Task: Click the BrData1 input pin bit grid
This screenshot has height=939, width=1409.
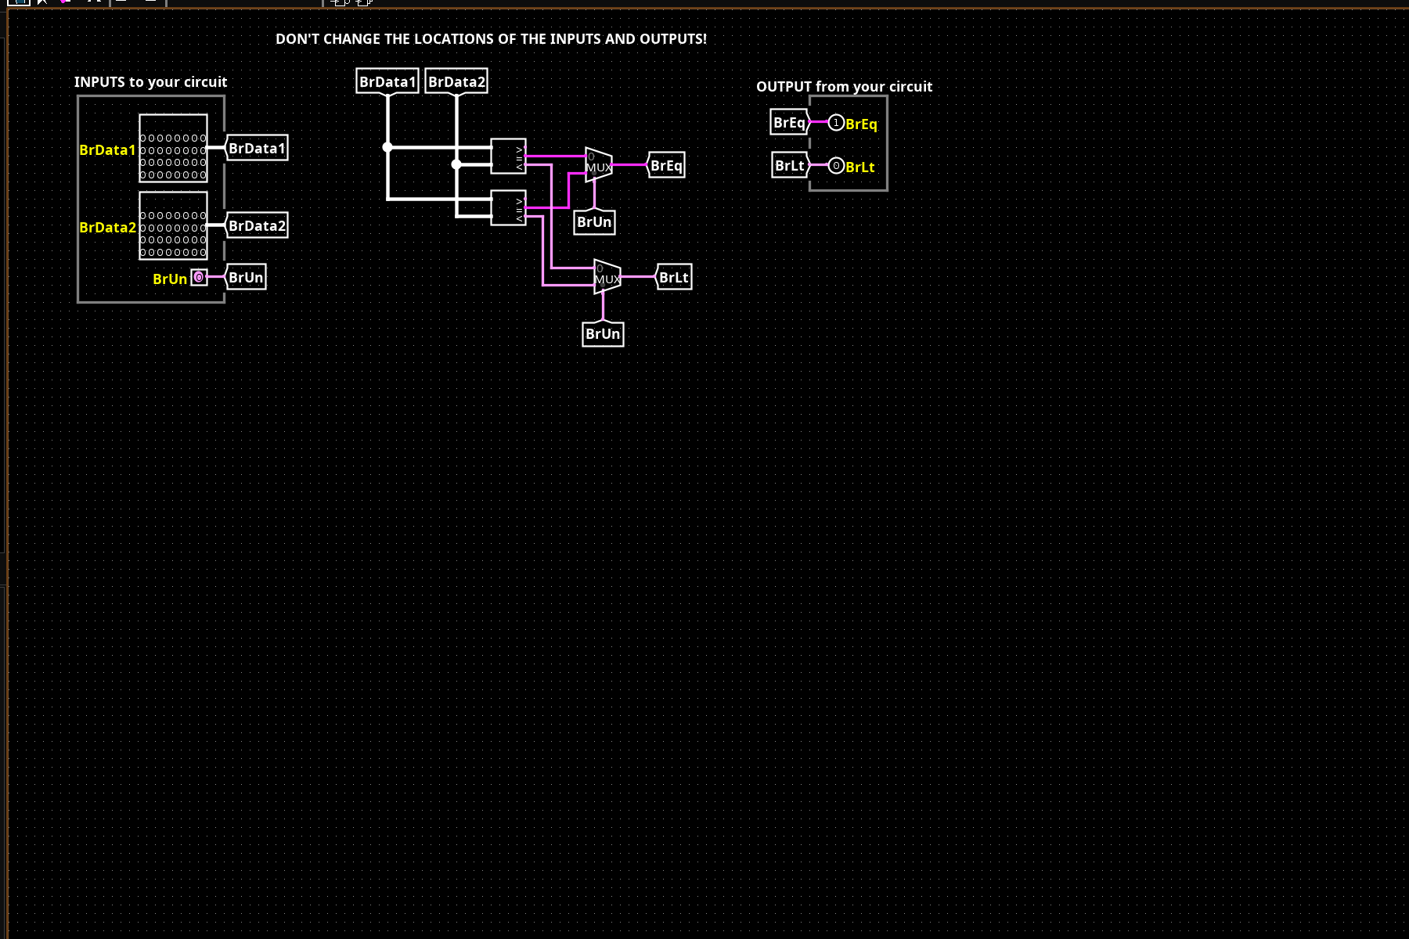Action: pos(173,149)
